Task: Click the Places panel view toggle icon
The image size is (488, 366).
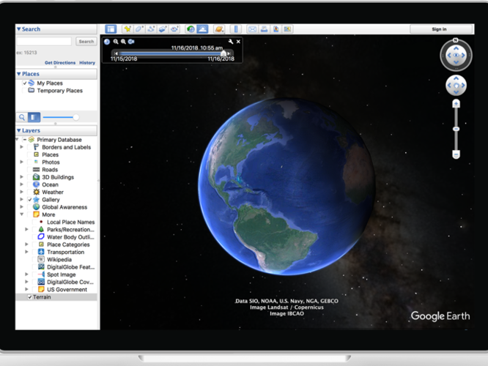Action: tap(34, 117)
